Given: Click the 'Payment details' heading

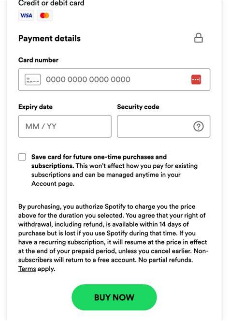Looking at the screenshot, I should coord(50,39).
